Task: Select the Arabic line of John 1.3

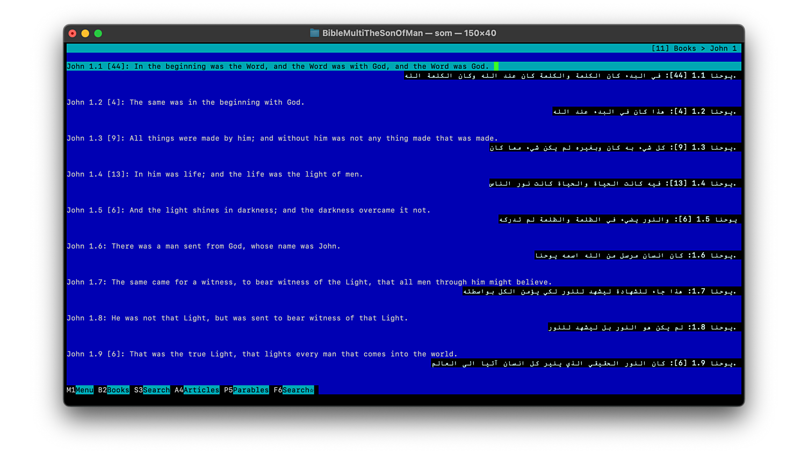Action: (x=613, y=148)
